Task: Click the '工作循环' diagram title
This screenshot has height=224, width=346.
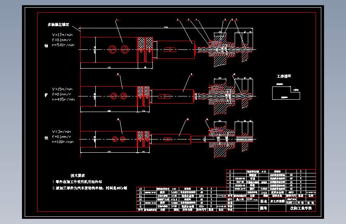Action: tap(284, 76)
